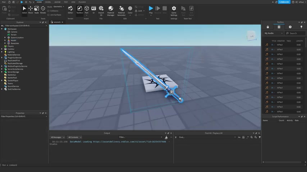
Task: Click quick-access Play arrow in title bar
Action: tap(22, 2)
